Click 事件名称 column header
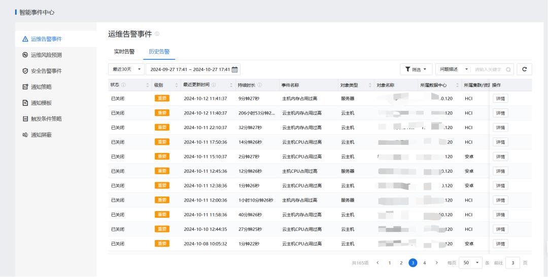This screenshot has height=277, width=548. 290,85
